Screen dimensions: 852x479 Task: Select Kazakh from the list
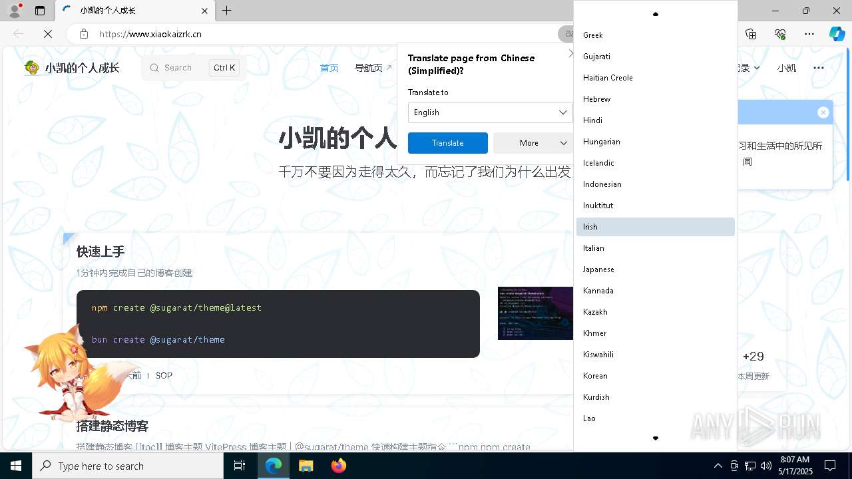[x=656, y=312]
